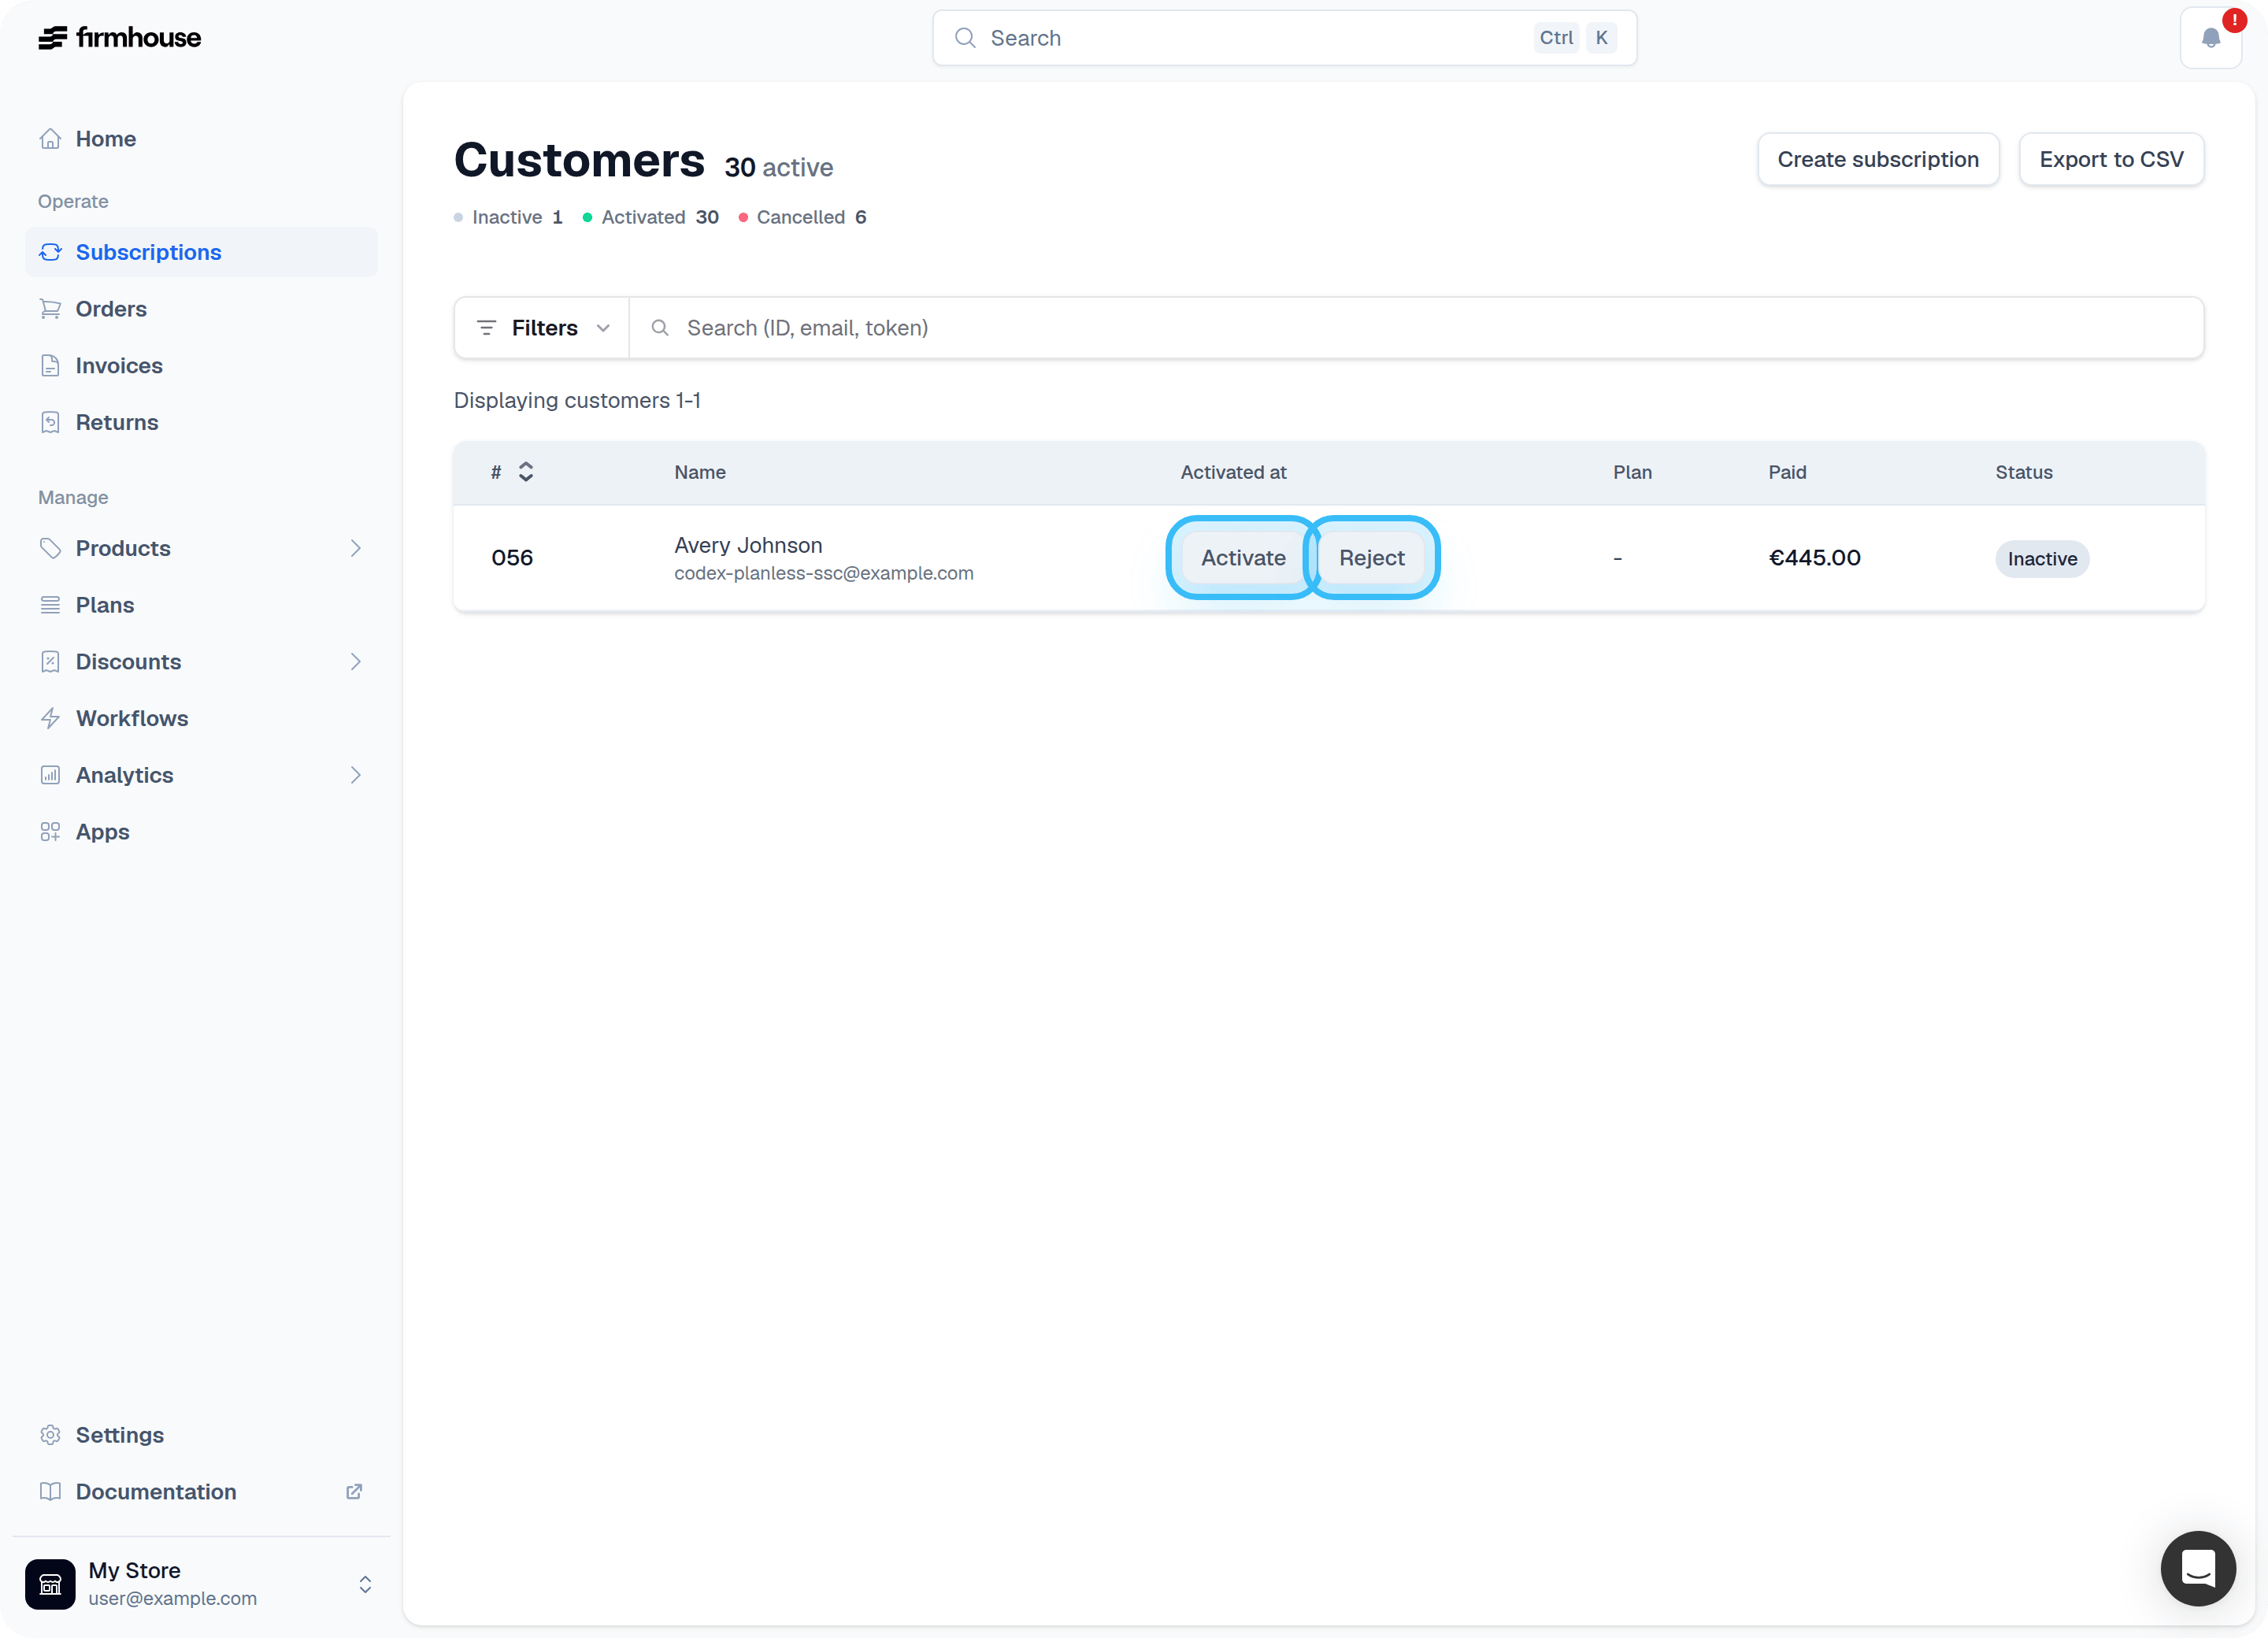
Task: Click the Discounts percent icon
Action: (50, 662)
